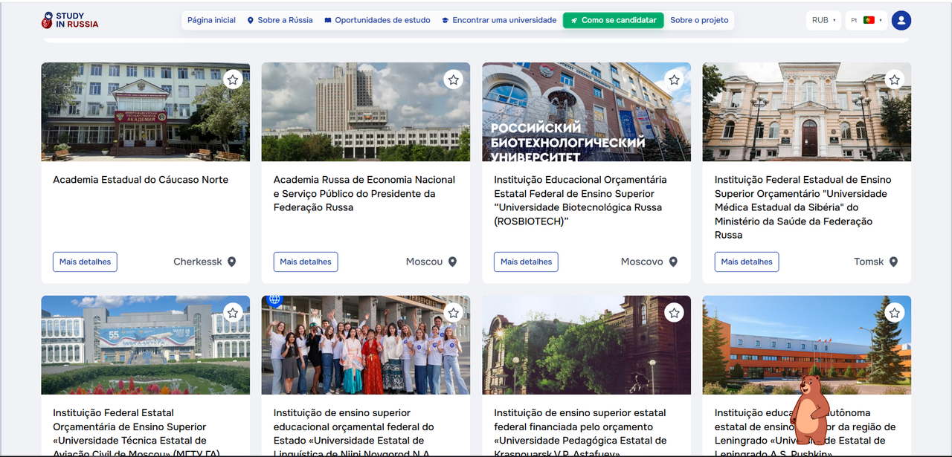
Task: Open Sobre a Rússia menu item
Action: [x=280, y=20]
